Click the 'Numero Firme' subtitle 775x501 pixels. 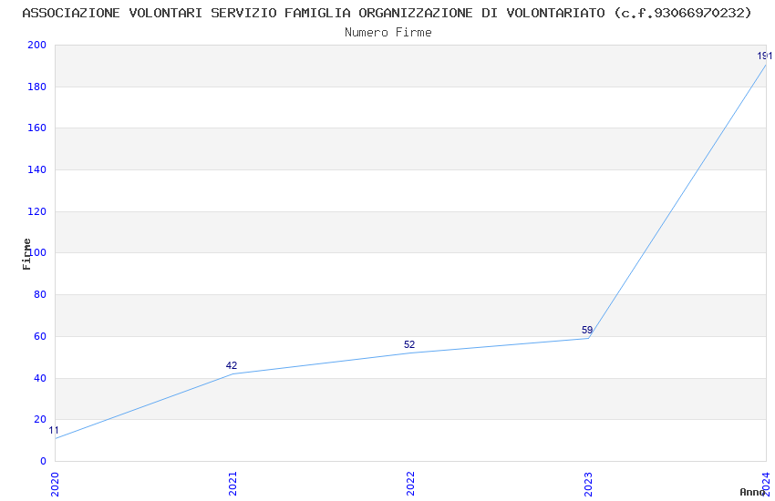click(x=388, y=33)
